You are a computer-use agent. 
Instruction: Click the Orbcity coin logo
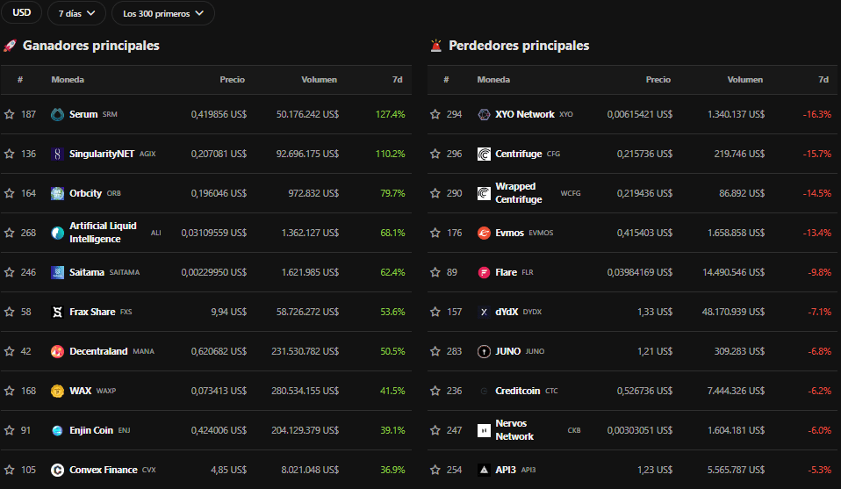tap(57, 193)
